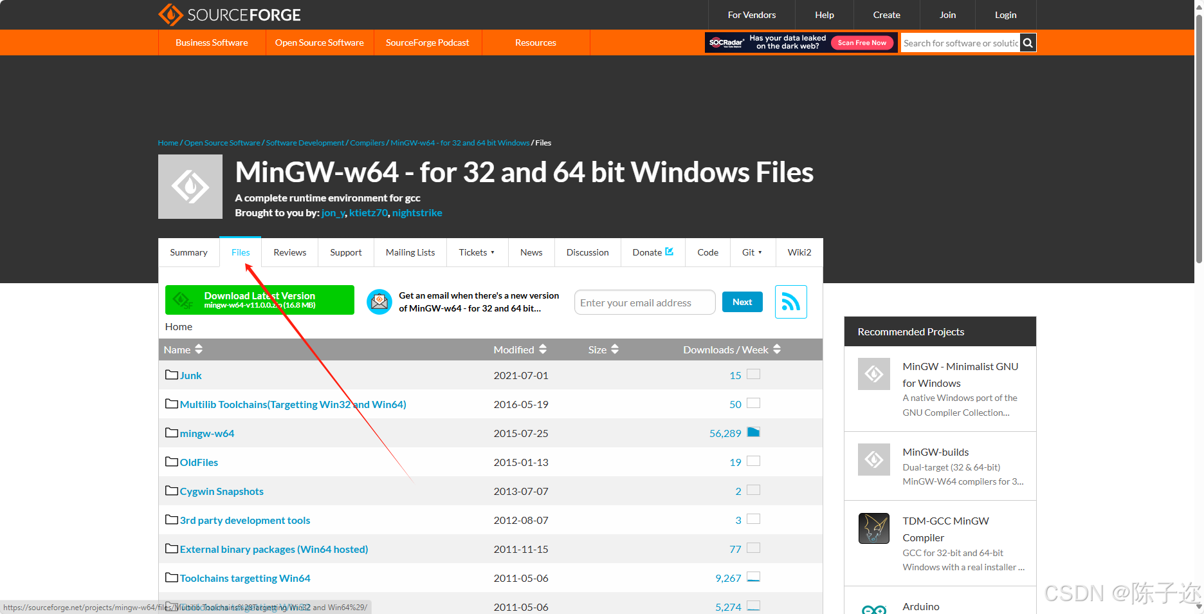
Task: Open the SourceForge Podcast link
Action: pos(428,42)
